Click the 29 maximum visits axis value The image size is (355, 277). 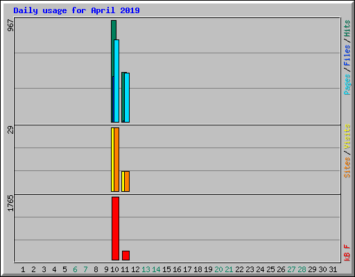pos(10,130)
